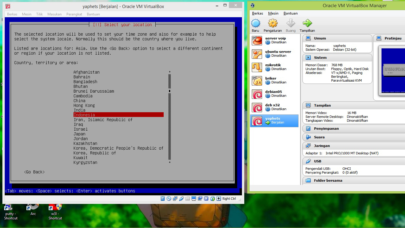405x228 pixels.
Task: Click the Buang arrow icon in the toolbar
Action: (x=291, y=23)
